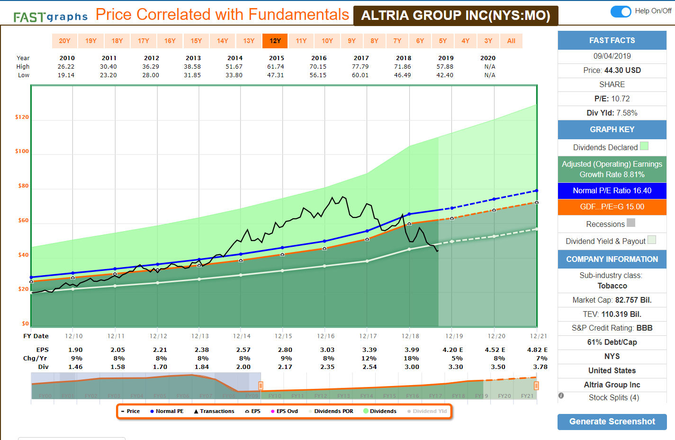Select the 13Y time range tab
This screenshot has width=675, height=440.
tap(249, 41)
